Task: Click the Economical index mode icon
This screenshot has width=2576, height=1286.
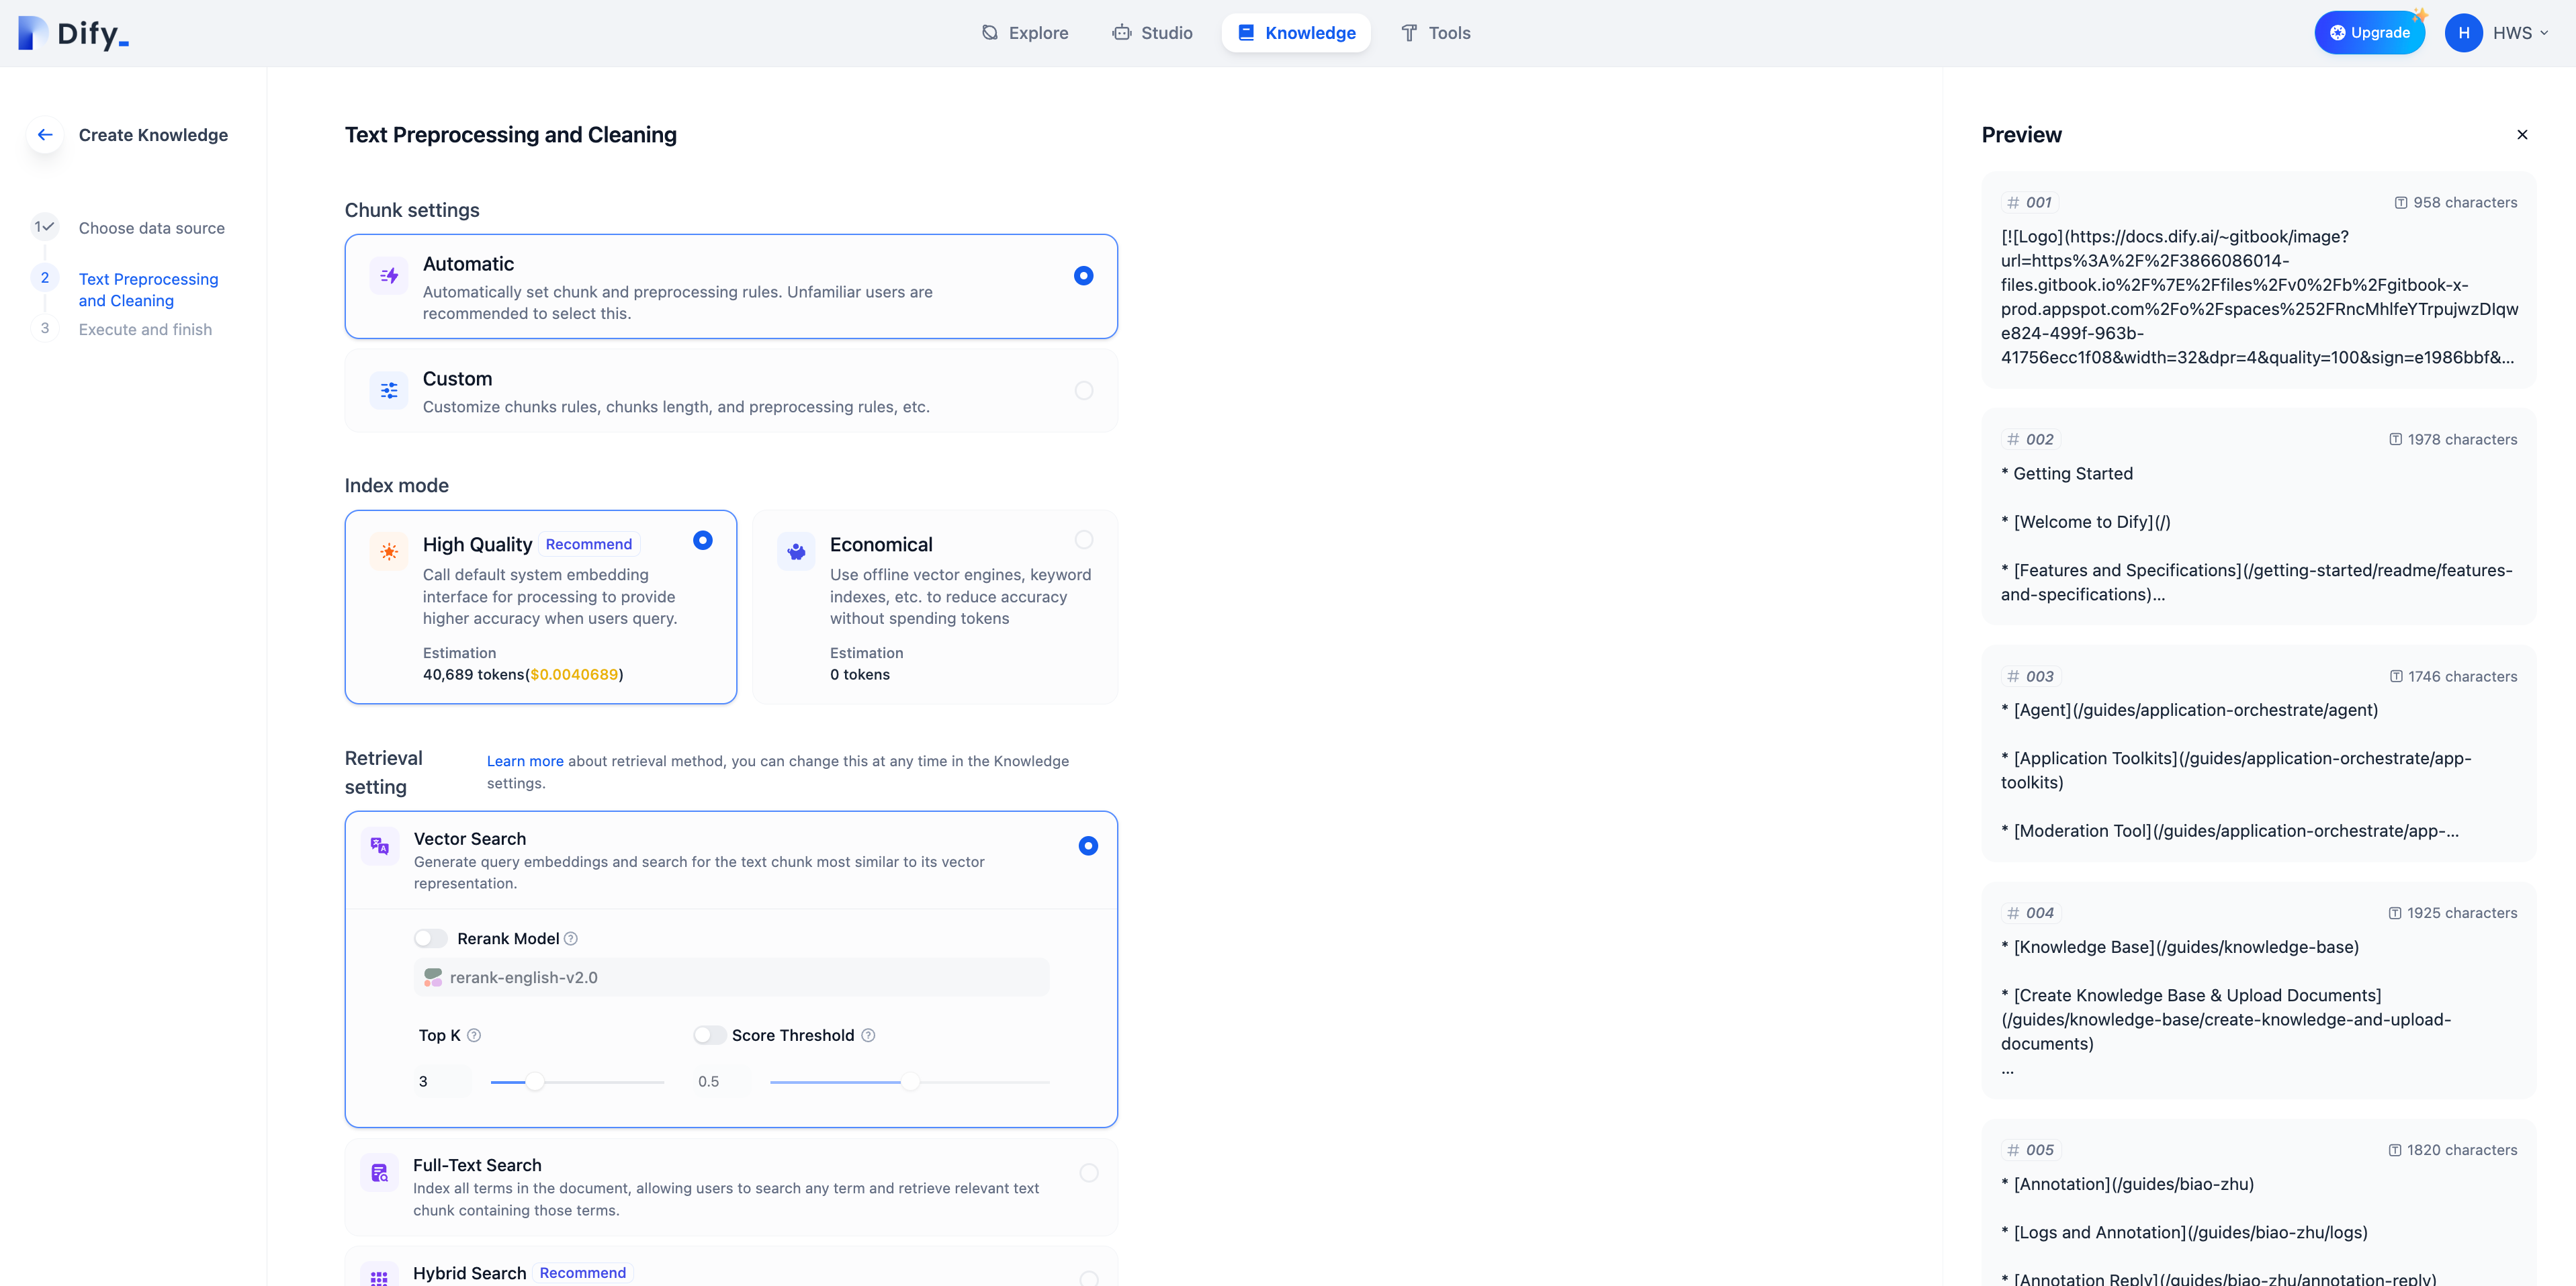Action: pos(796,551)
